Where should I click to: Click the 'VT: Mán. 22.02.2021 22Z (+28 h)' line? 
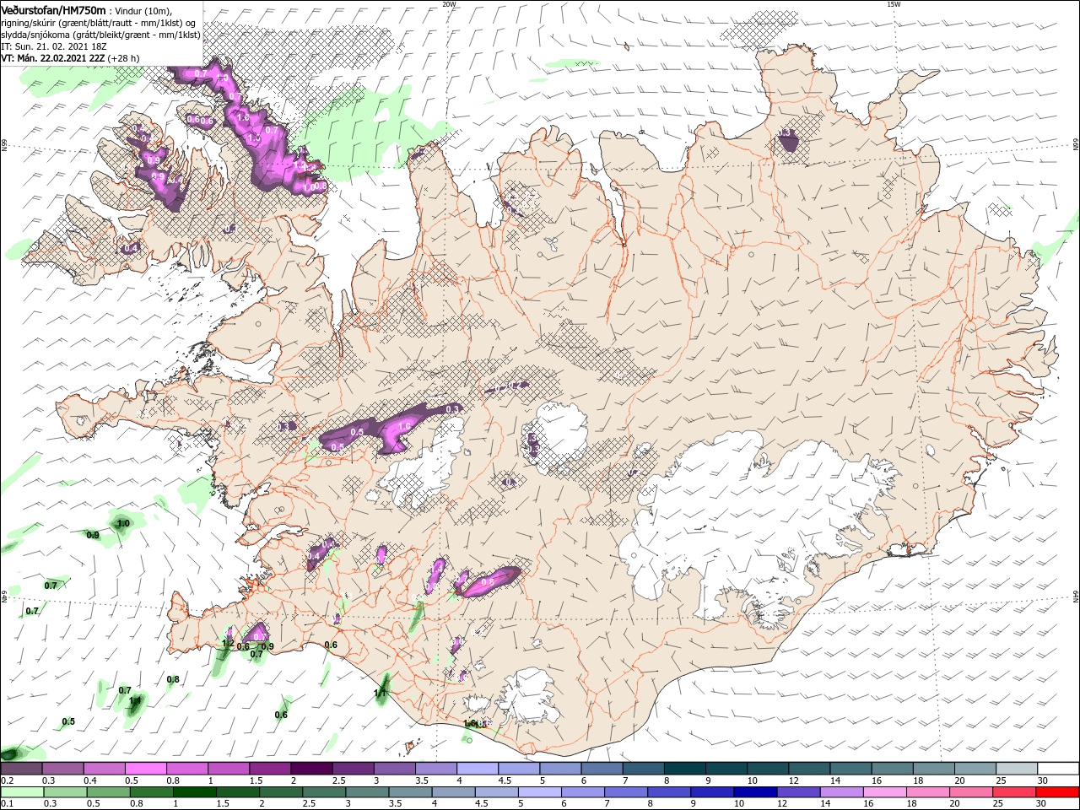pyautogui.click(x=70, y=58)
